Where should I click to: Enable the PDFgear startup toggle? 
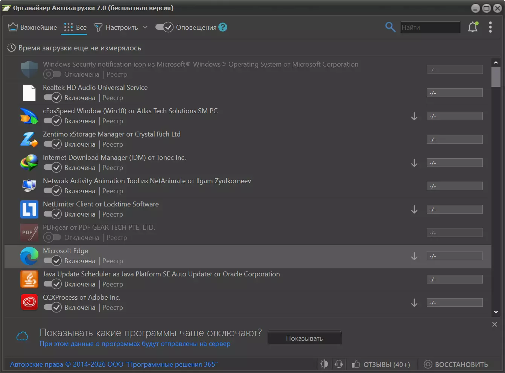pyautogui.click(x=52, y=238)
